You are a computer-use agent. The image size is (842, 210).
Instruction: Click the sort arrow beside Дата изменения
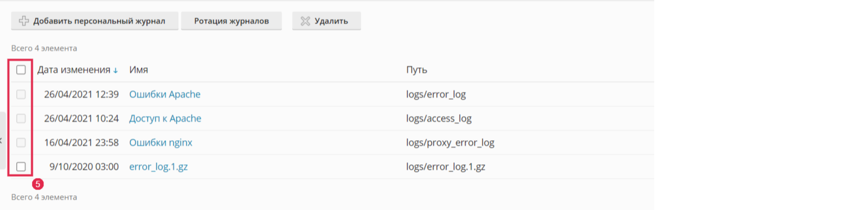click(x=115, y=70)
